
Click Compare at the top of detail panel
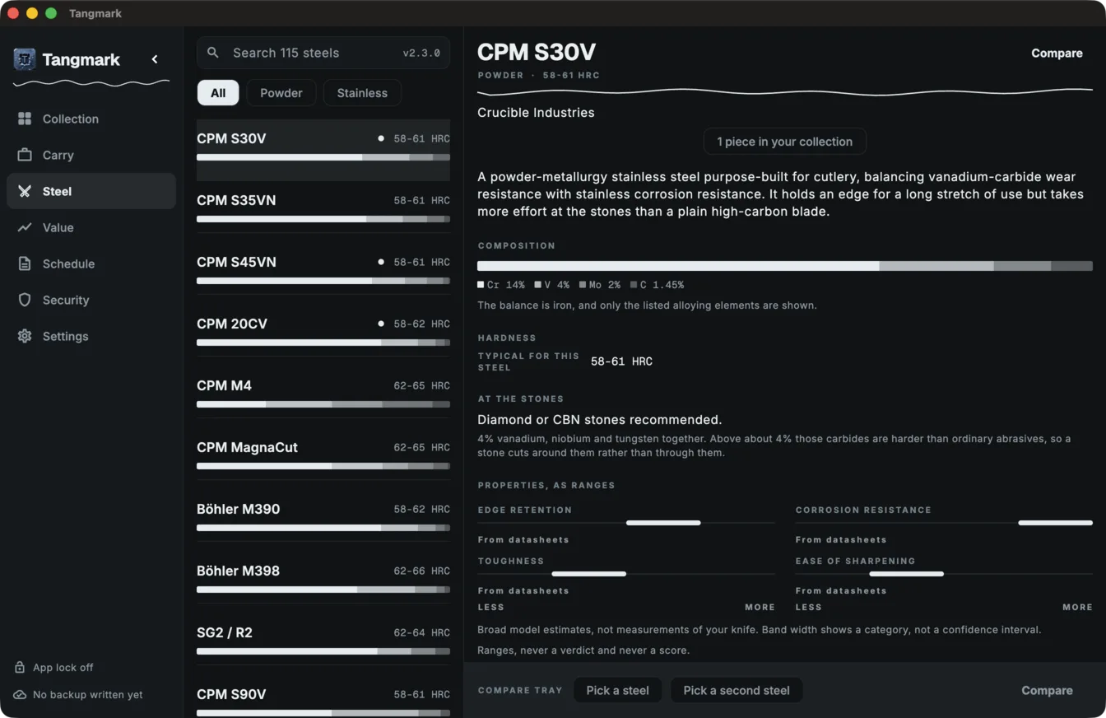1057,54
